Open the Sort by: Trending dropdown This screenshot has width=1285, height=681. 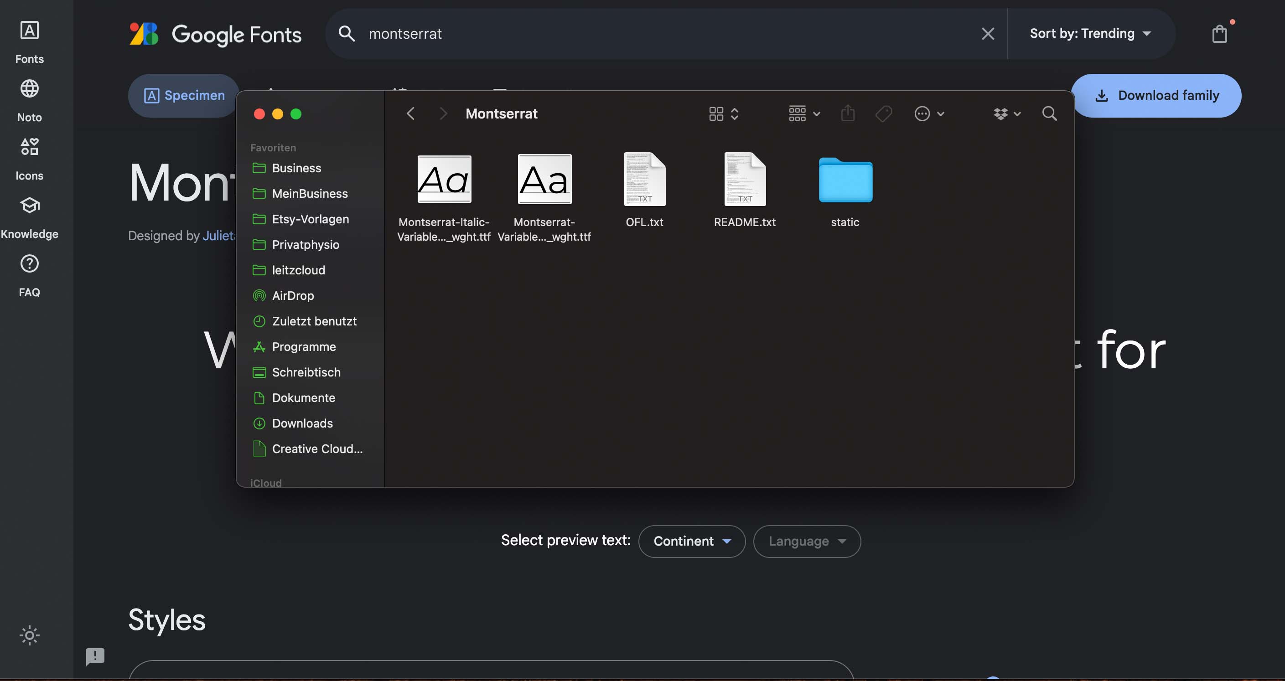[1090, 33]
